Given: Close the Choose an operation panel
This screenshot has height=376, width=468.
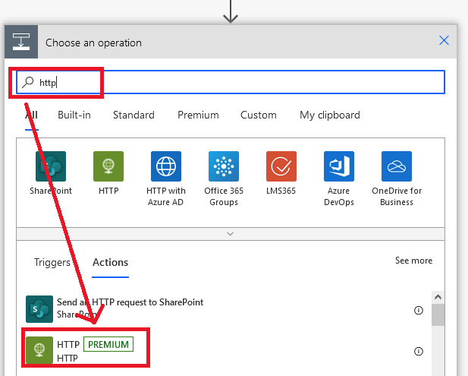Looking at the screenshot, I should pos(444,42).
